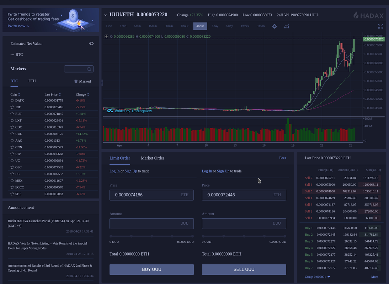The image size is (389, 284).
Task: Set chart interval to 1day
Action: point(215,26)
